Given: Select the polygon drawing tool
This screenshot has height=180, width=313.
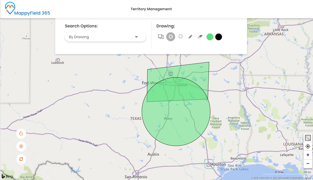Looking at the screenshot, I should pos(161,37).
